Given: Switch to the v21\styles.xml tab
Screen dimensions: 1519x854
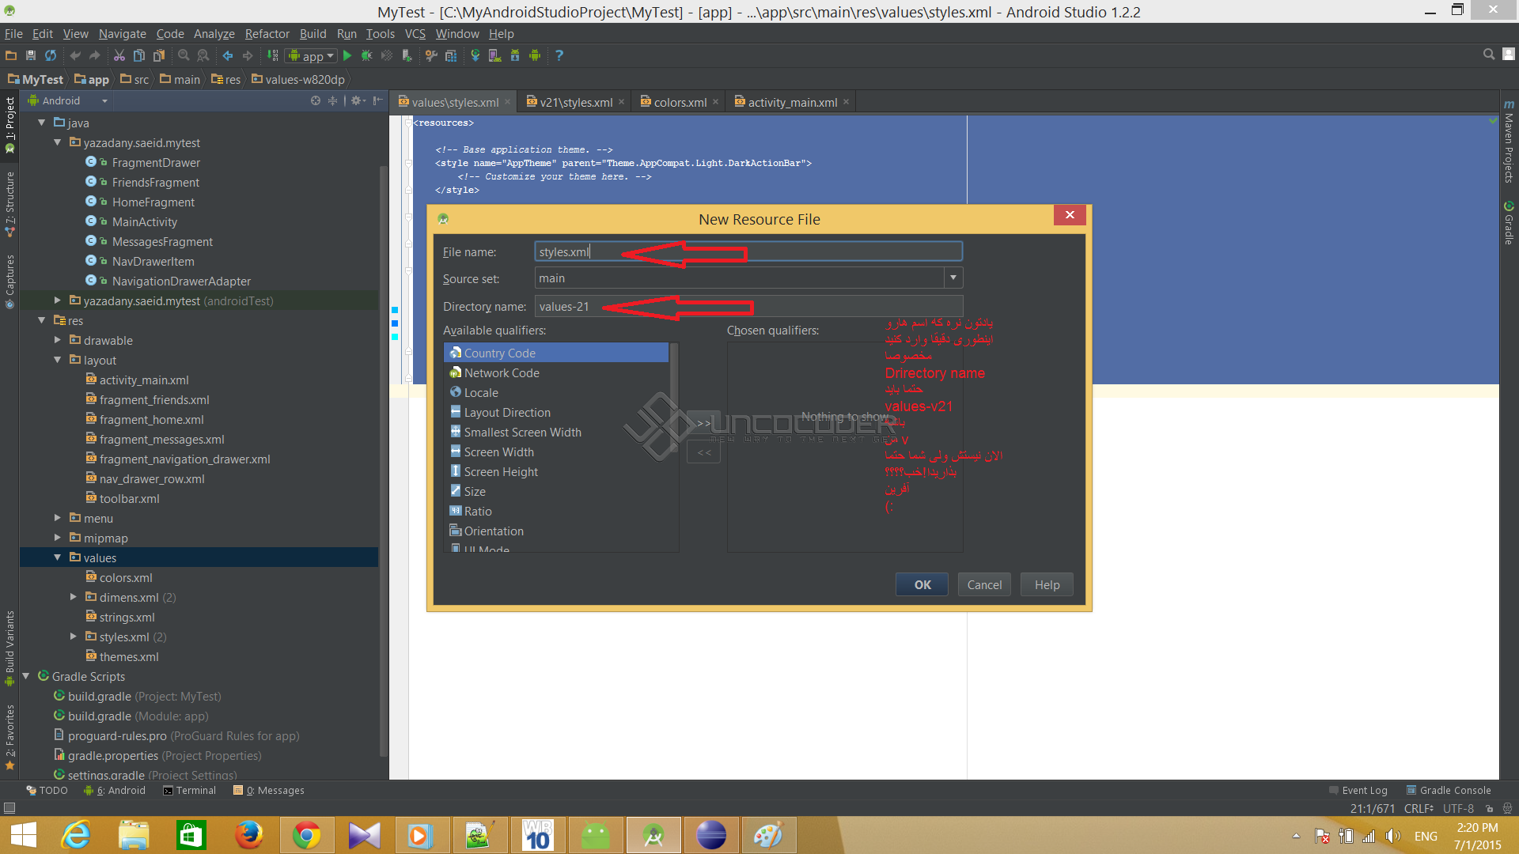Looking at the screenshot, I should [x=575, y=102].
